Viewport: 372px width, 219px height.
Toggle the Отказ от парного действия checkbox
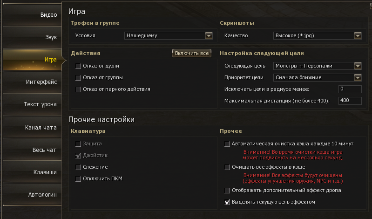coord(78,89)
